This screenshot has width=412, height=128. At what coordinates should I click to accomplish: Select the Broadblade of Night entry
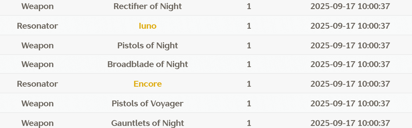[x=147, y=64]
